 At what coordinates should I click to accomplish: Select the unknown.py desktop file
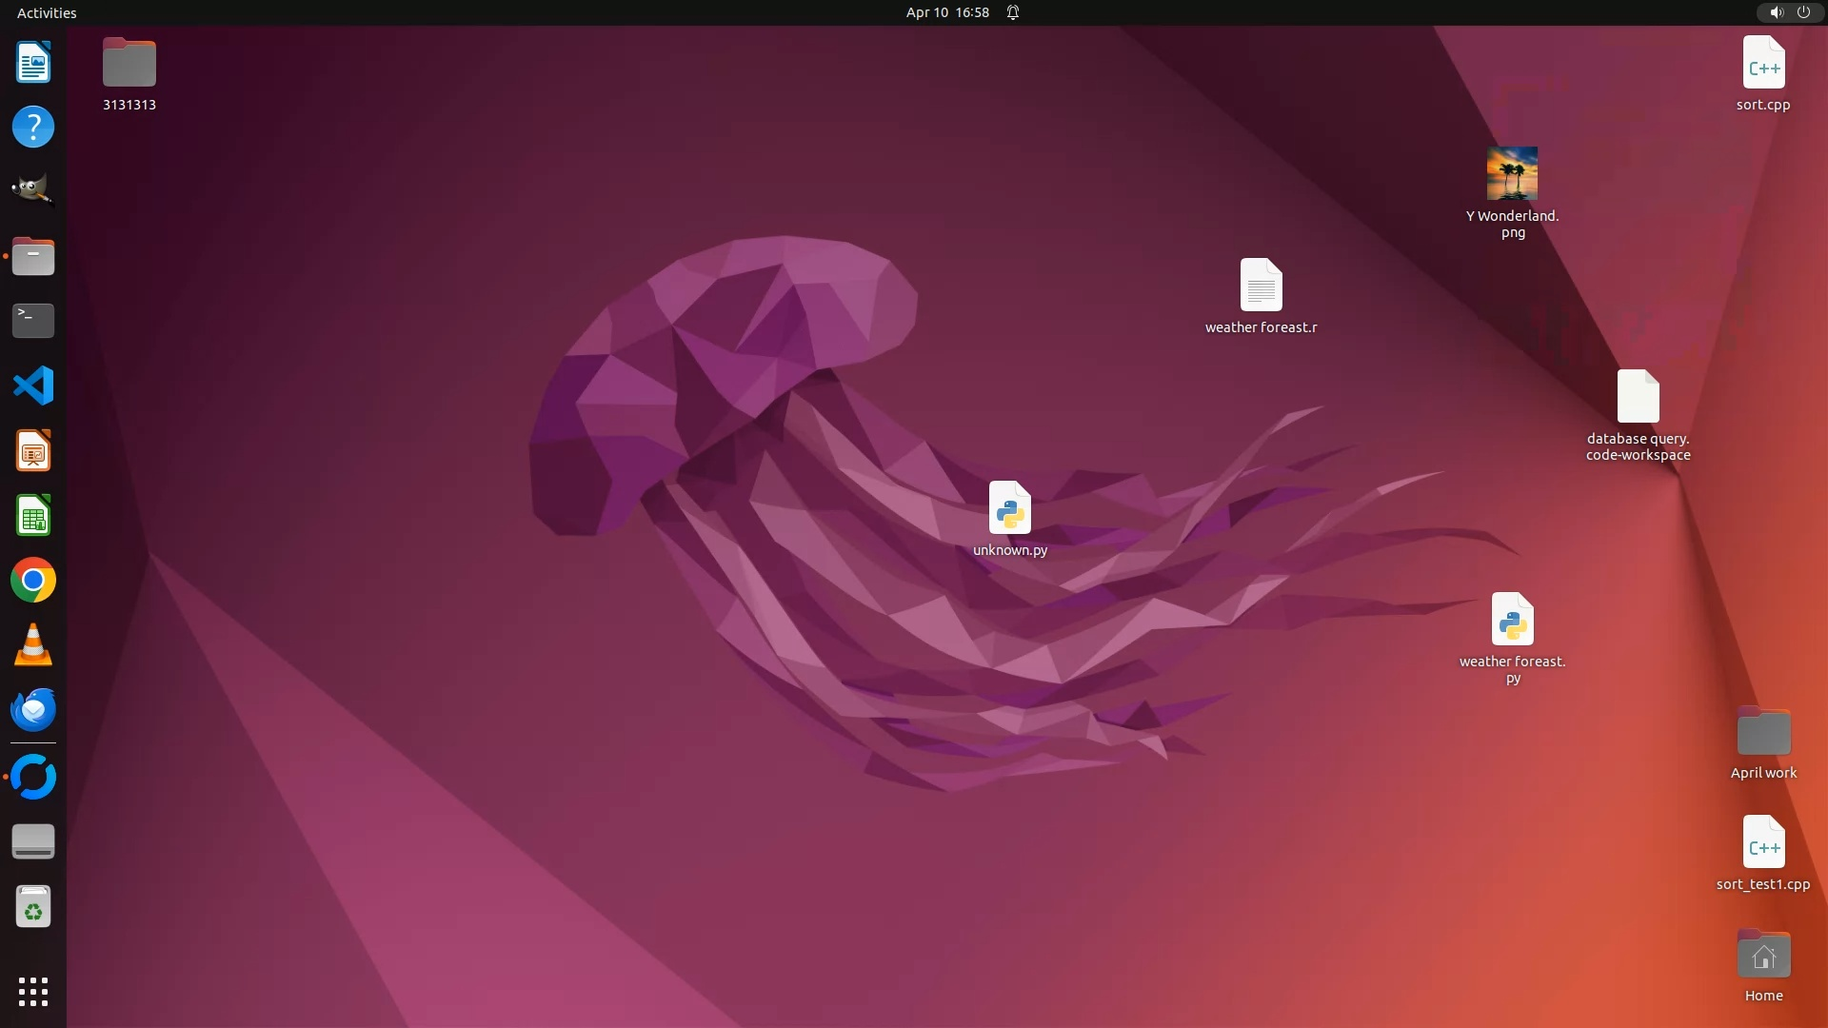tap(1009, 508)
